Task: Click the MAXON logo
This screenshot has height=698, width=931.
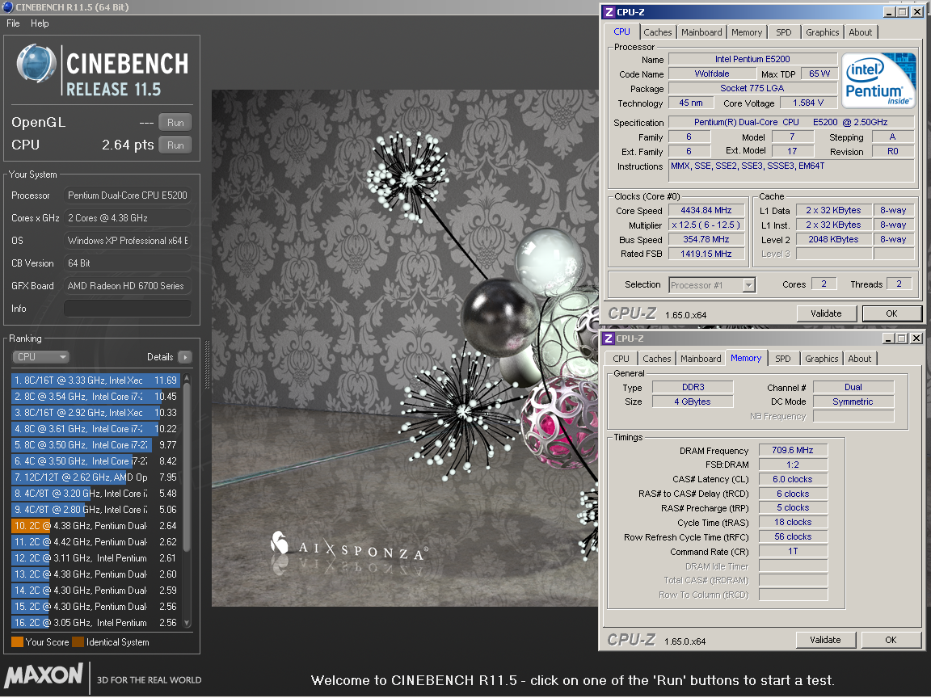Action: tap(44, 675)
